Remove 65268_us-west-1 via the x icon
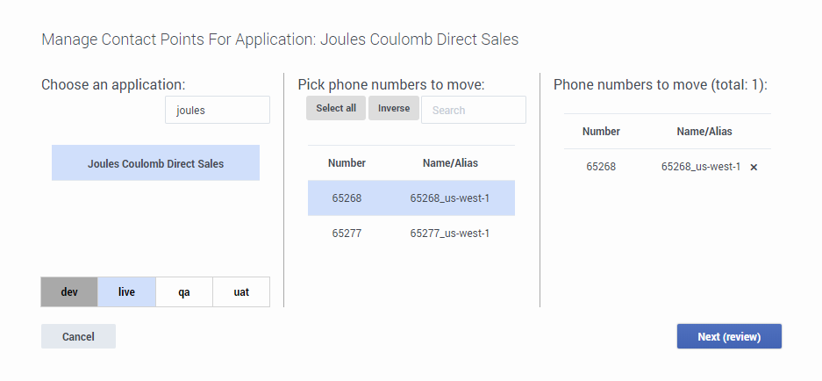The width and height of the screenshot is (822, 381). [x=754, y=168]
